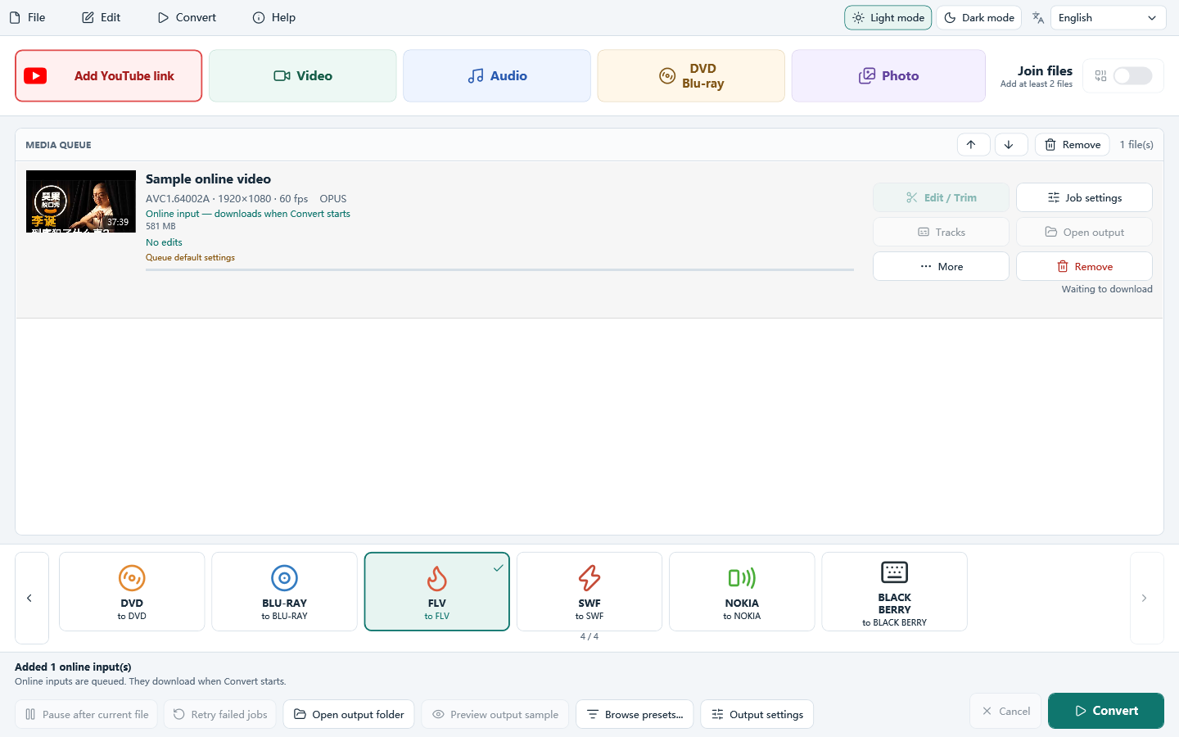Choose the Blu-ray format icon
This screenshot has height=737, width=1179.
(x=284, y=578)
